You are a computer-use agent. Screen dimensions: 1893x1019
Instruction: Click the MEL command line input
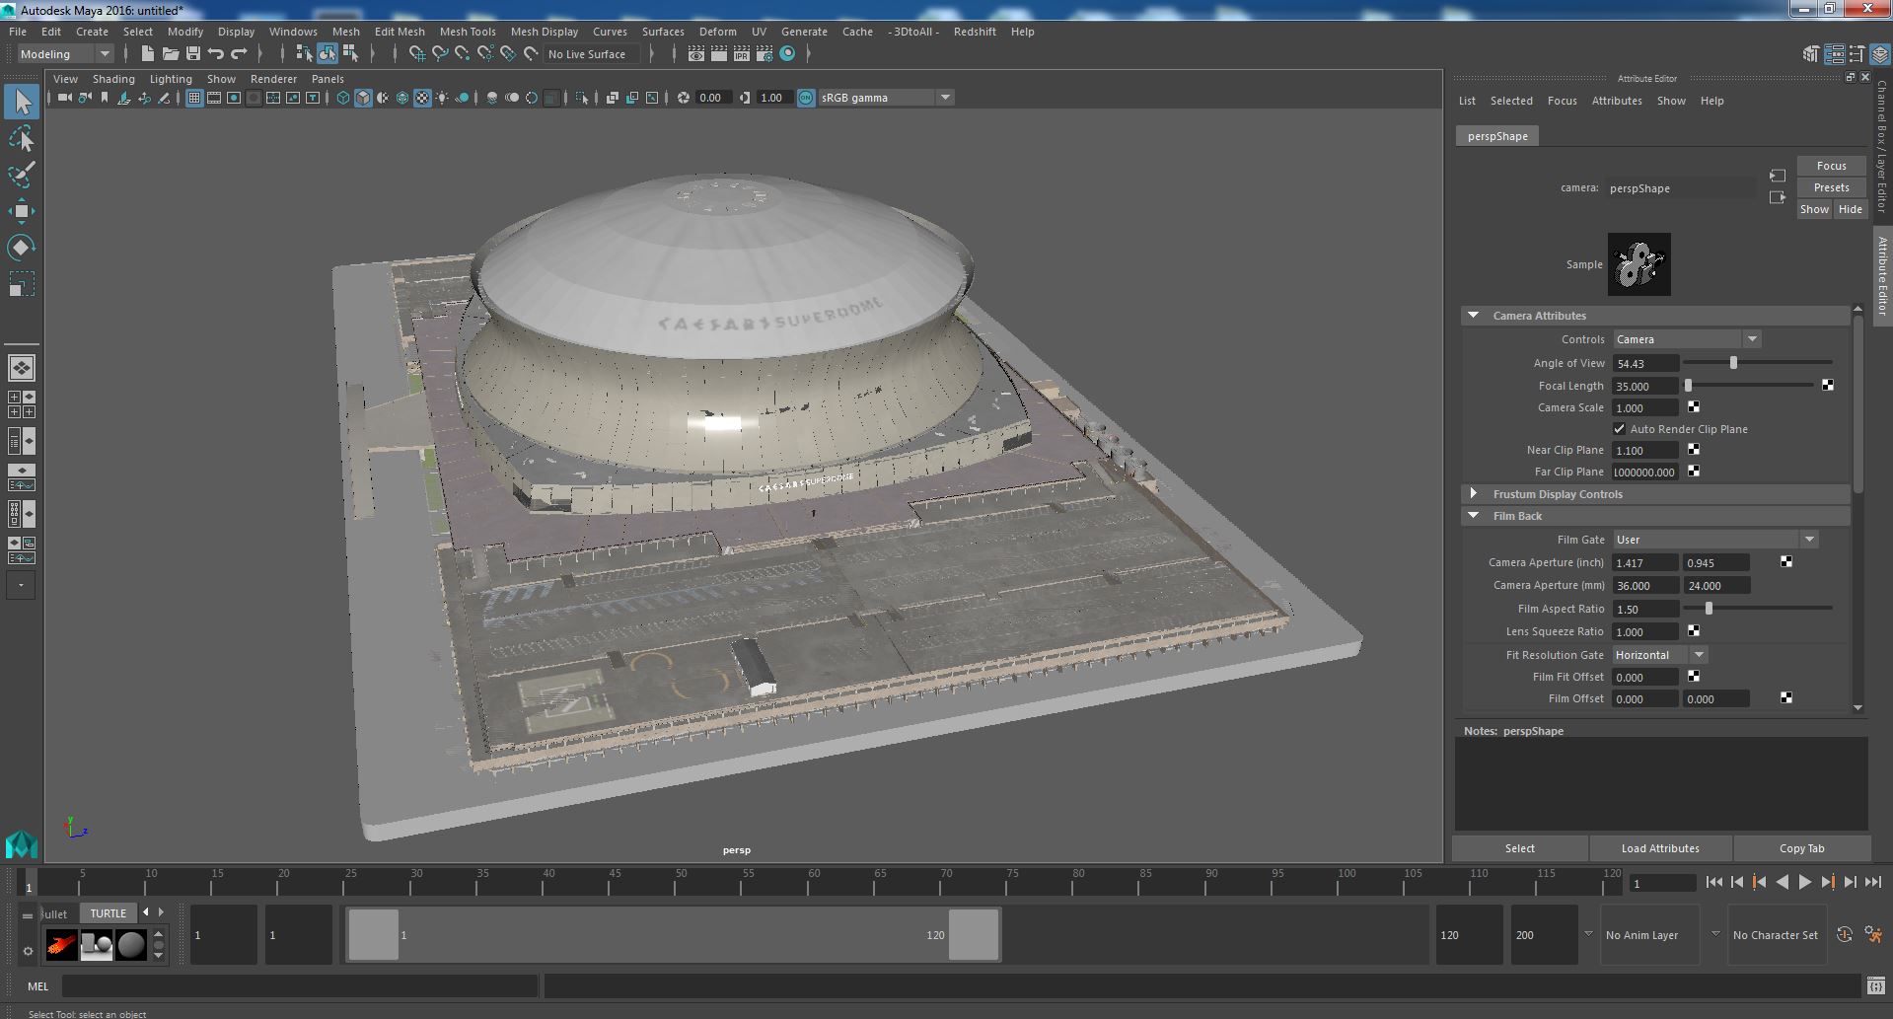tap(300, 986)
